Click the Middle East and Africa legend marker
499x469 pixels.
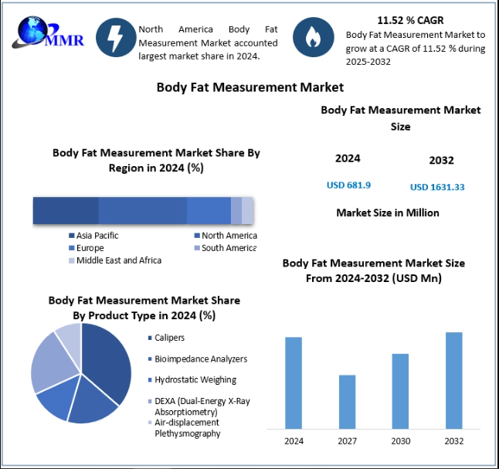tap(72, 260)
